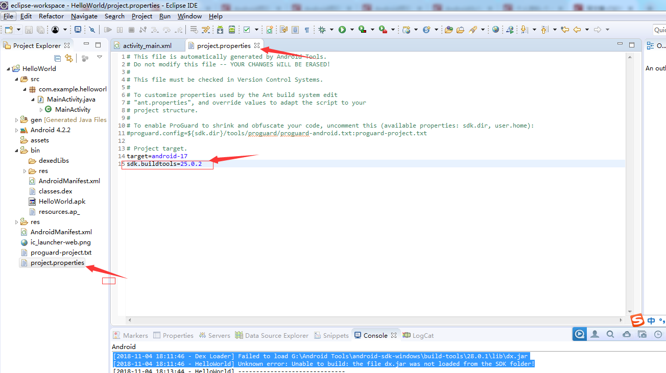Open the Android SDK Manager icon

tap(220, 29)
